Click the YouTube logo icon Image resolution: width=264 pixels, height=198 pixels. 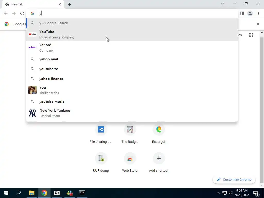(x=32, y=34)
